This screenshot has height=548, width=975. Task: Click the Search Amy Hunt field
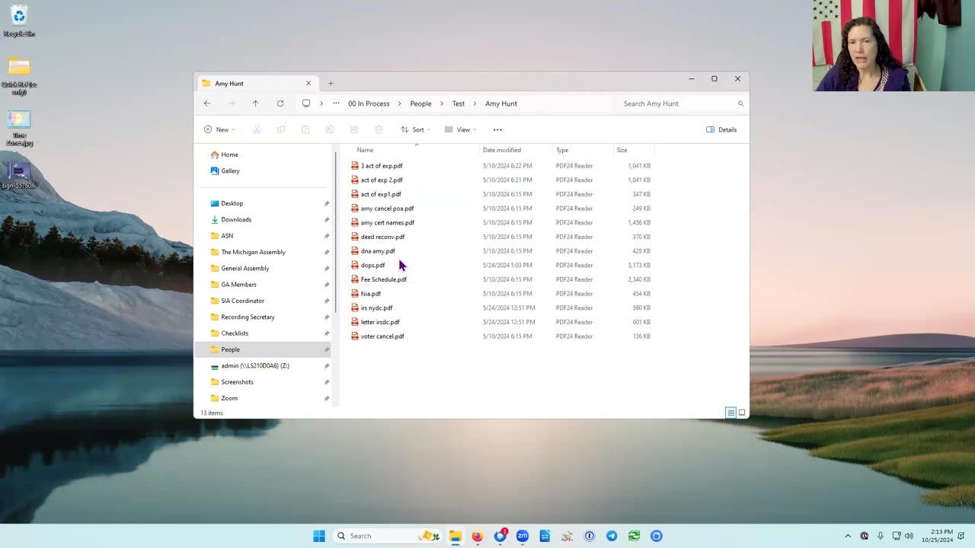[x=682, y=104]
